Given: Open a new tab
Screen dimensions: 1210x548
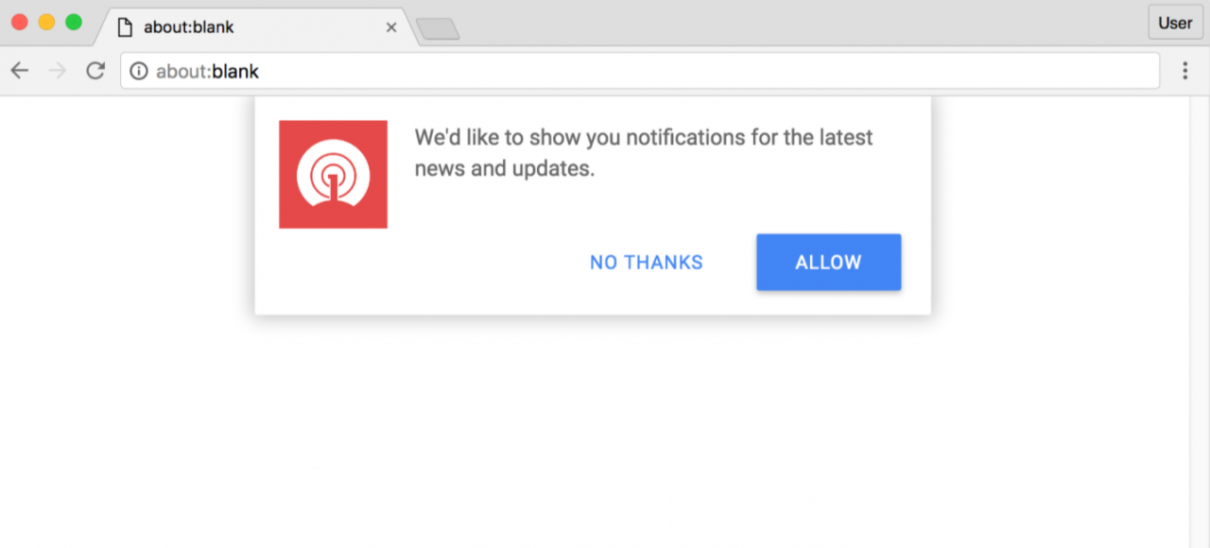Looking at the screenshot, I should tap(438, 29).
